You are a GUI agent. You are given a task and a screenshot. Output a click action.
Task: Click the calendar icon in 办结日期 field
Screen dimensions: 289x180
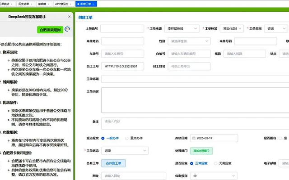(x=194, y=138)
